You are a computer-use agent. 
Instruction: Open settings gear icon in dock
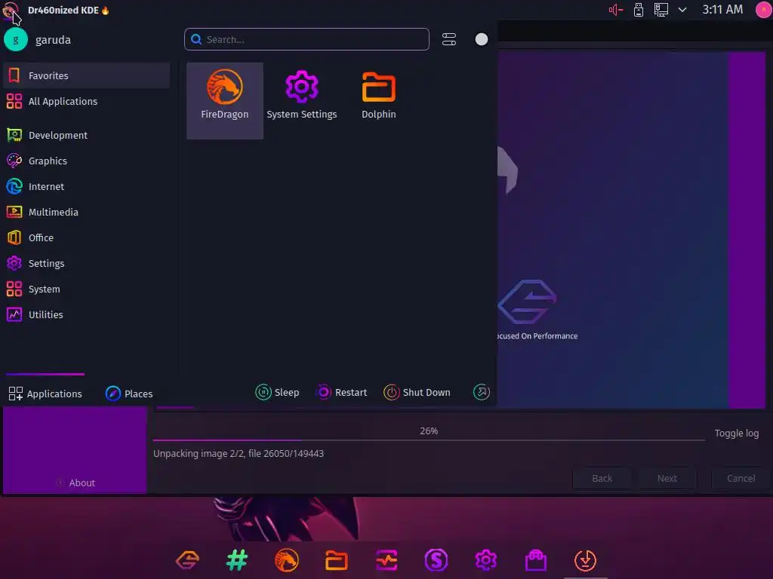[x=485, y=560]
